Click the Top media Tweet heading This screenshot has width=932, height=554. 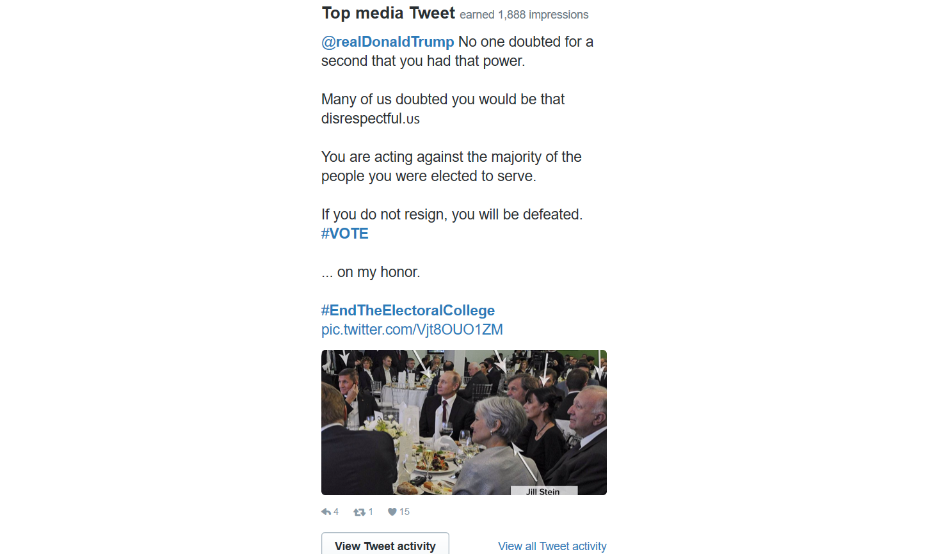pyautogui.click(x=388, y=13)
